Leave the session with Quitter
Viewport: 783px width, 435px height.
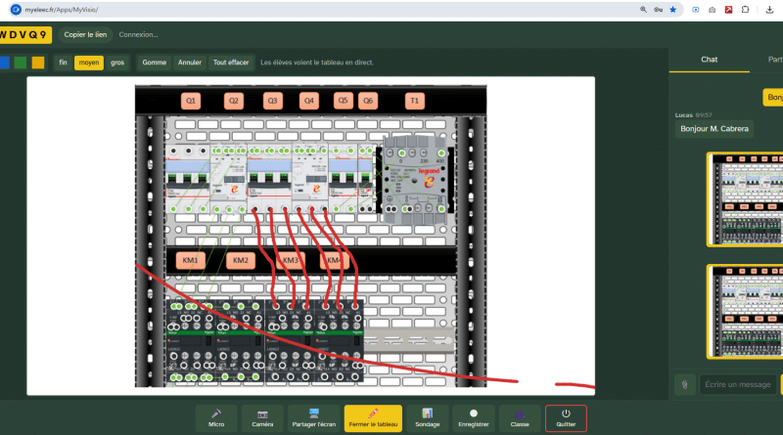point(566,418)
